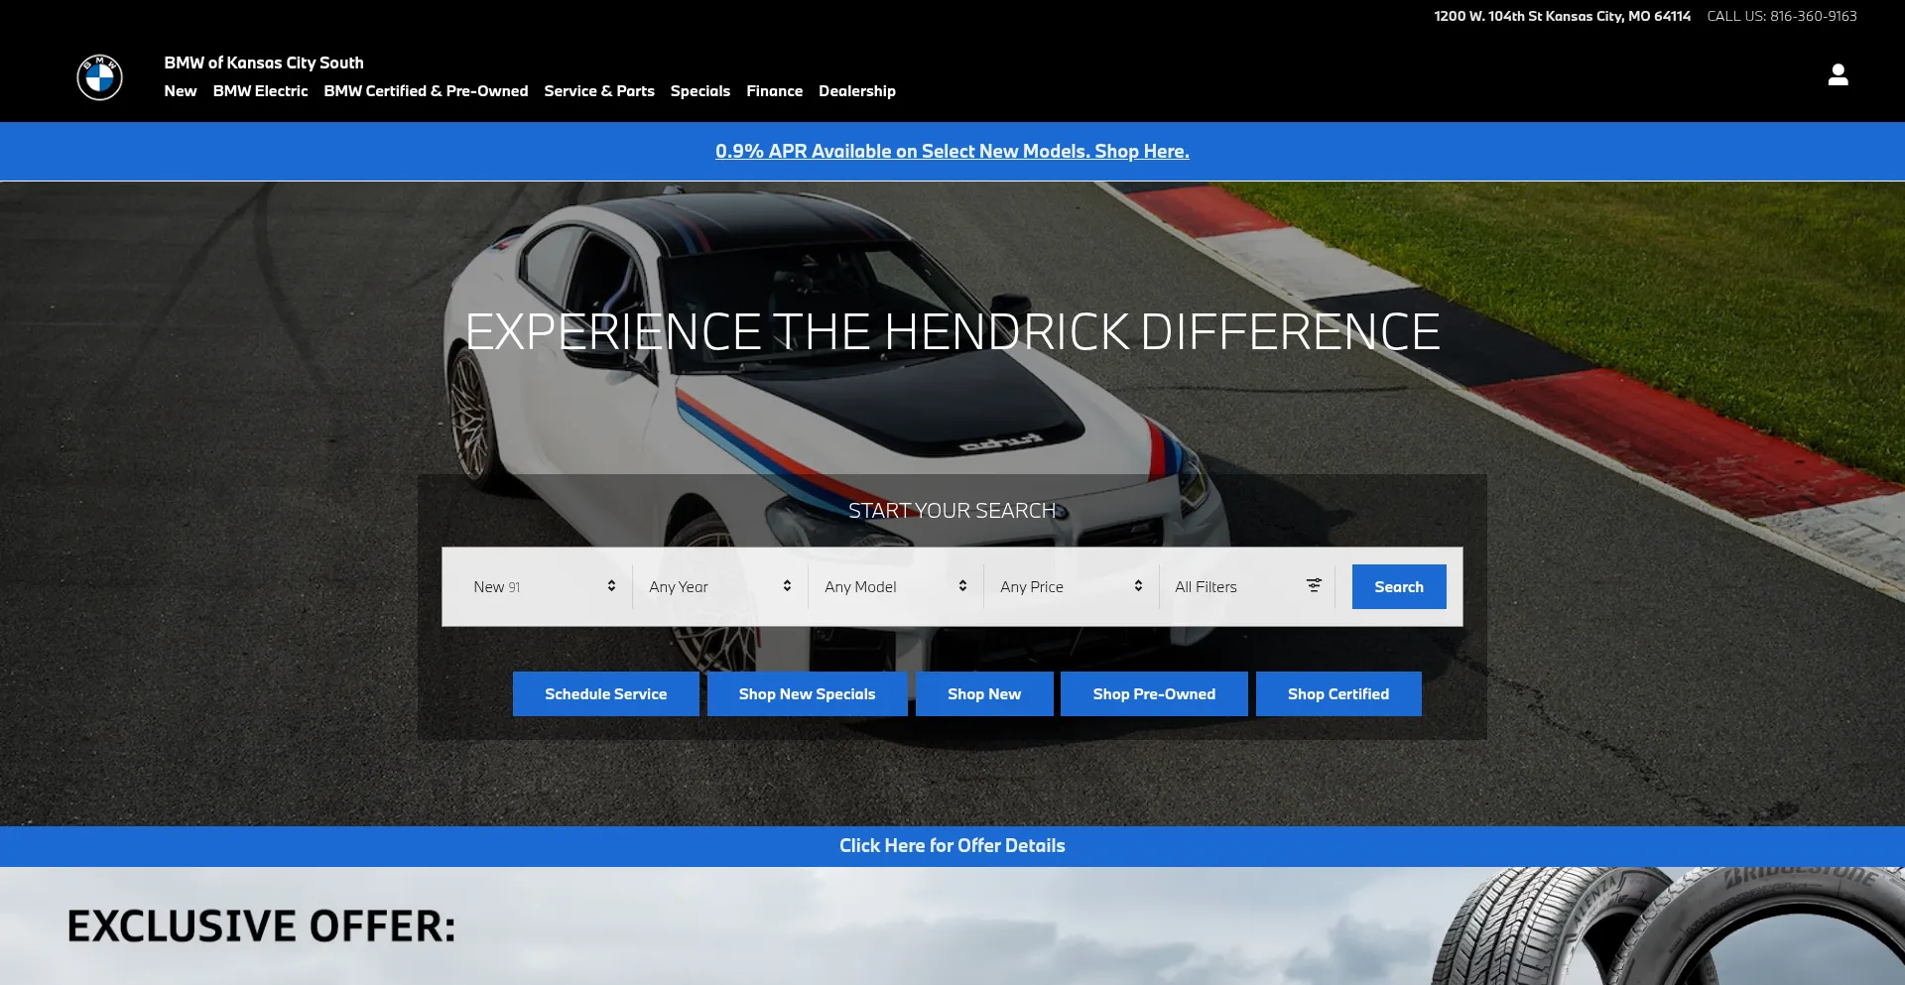Expand the Any Model dropdown
Image resolution: width=1905 pixels, height=985 pixels.
pos(896,586)
